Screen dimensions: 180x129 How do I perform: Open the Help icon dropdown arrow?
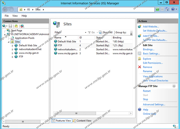[176, 9]
